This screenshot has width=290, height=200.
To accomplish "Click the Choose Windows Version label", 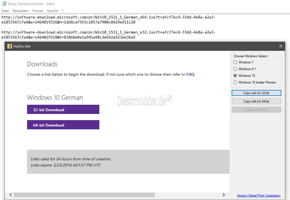I will point(250,56).
